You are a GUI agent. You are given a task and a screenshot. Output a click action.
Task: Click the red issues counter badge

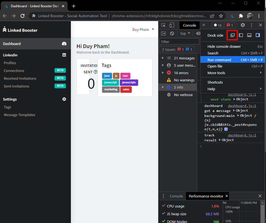click(x=230, y=25)
